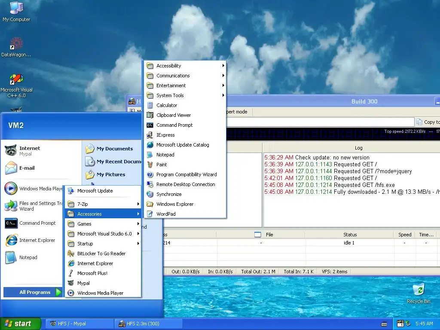
Task: Click the 5:45 AM system clock
Action: (x=424, y=324)
